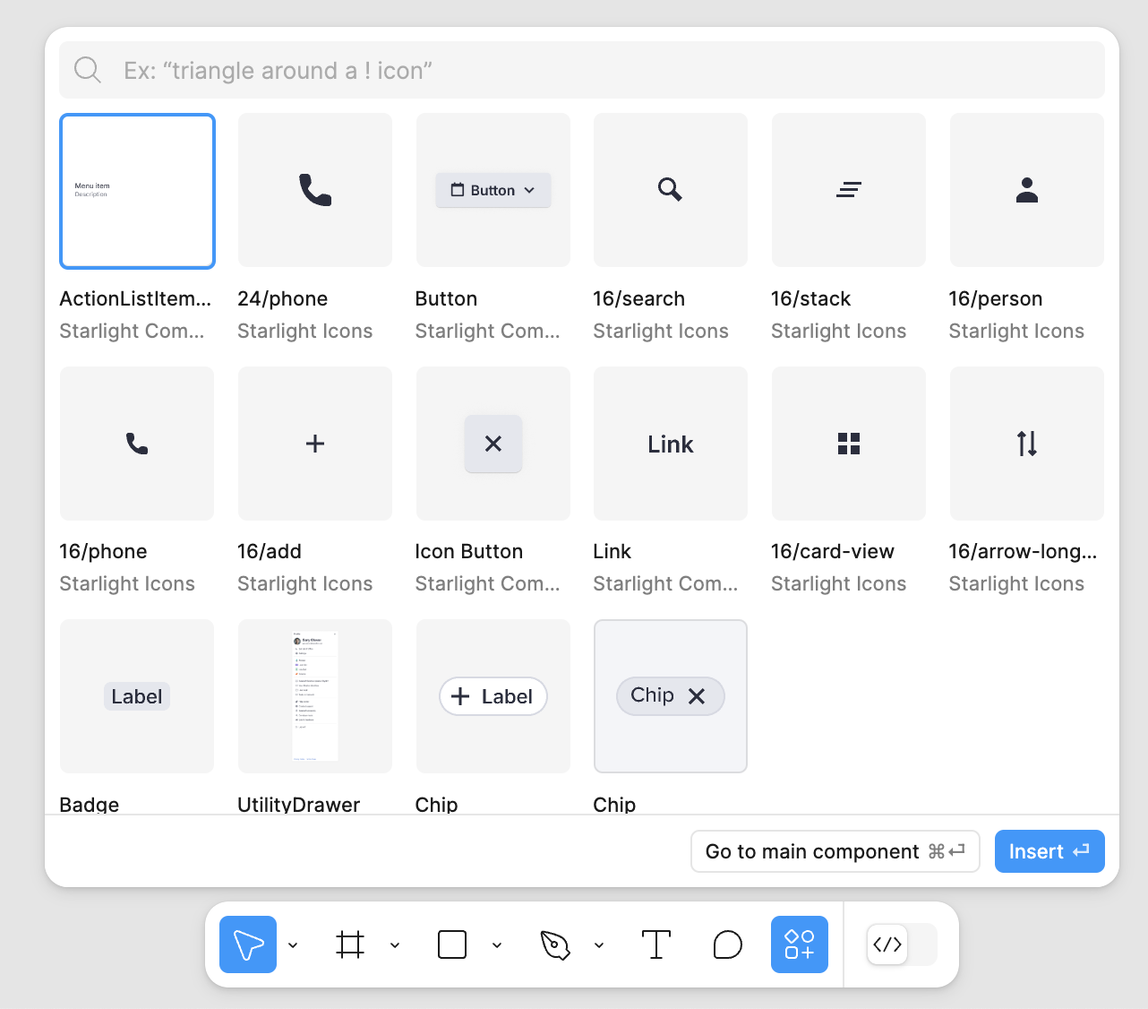Select the Button component thumbnail
The width and height of the screenshot is (1148, 1009).
pyautogui.click(x=493, y=190)
